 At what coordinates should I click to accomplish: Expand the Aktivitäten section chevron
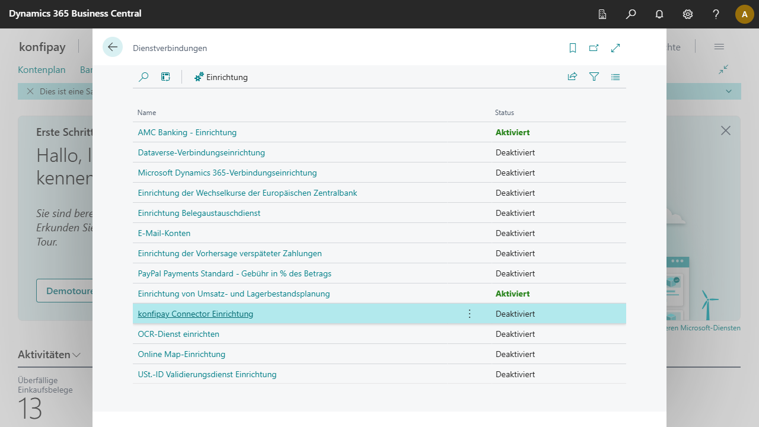click(x=76, y=355)
